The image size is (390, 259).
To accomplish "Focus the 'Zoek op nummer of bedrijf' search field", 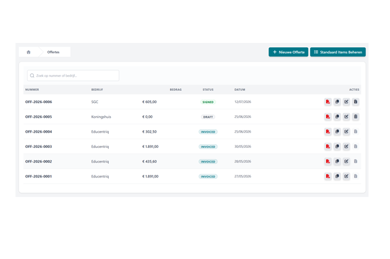I will pos(73,75).
